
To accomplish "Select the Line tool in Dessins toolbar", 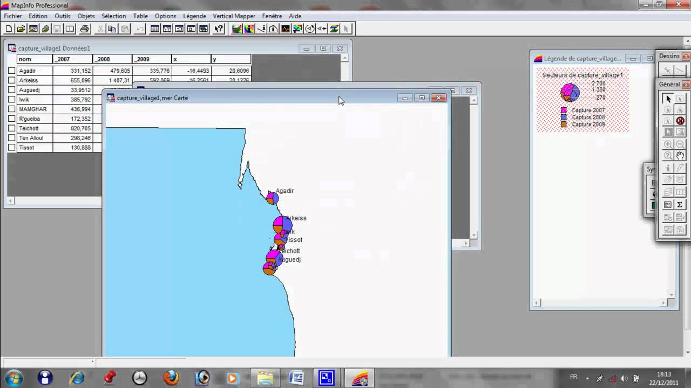I will [x=680, y=70].
